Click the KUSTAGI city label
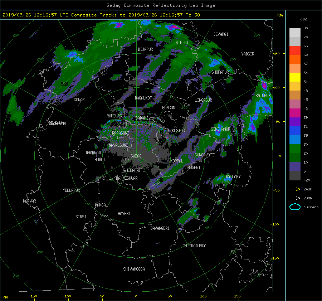This screenshot has height=301, width=322. pos(179,131)
